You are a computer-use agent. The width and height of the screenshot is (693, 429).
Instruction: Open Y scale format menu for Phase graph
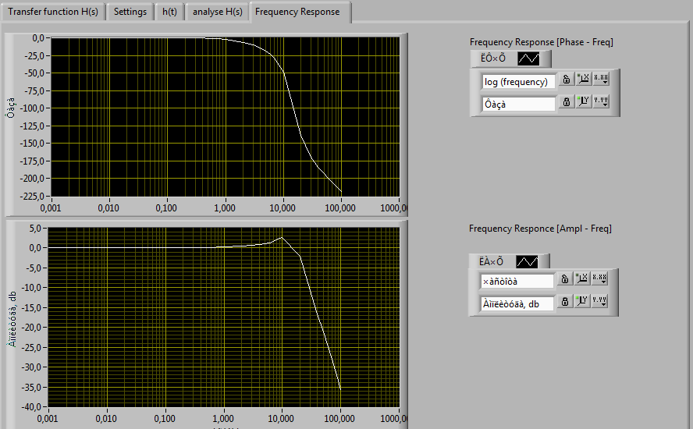click(600, 101)
